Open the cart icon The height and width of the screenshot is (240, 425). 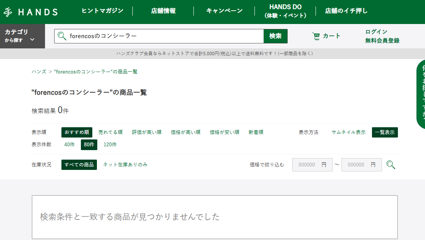click(x=316, y=36)
